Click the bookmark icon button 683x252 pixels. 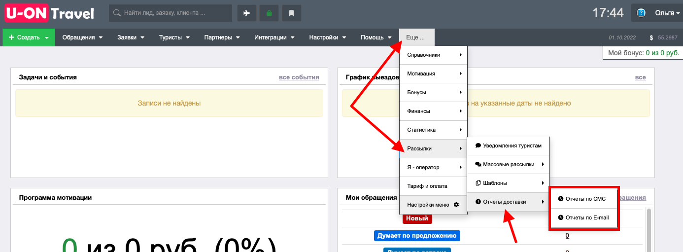[292, 13]
